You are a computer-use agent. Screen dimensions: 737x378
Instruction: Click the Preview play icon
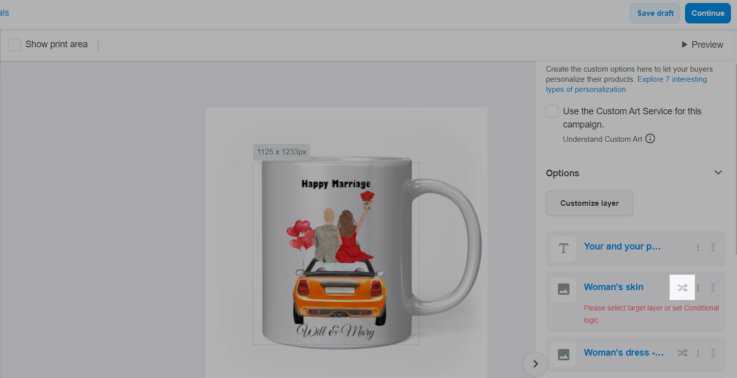(x=685, y=45)
